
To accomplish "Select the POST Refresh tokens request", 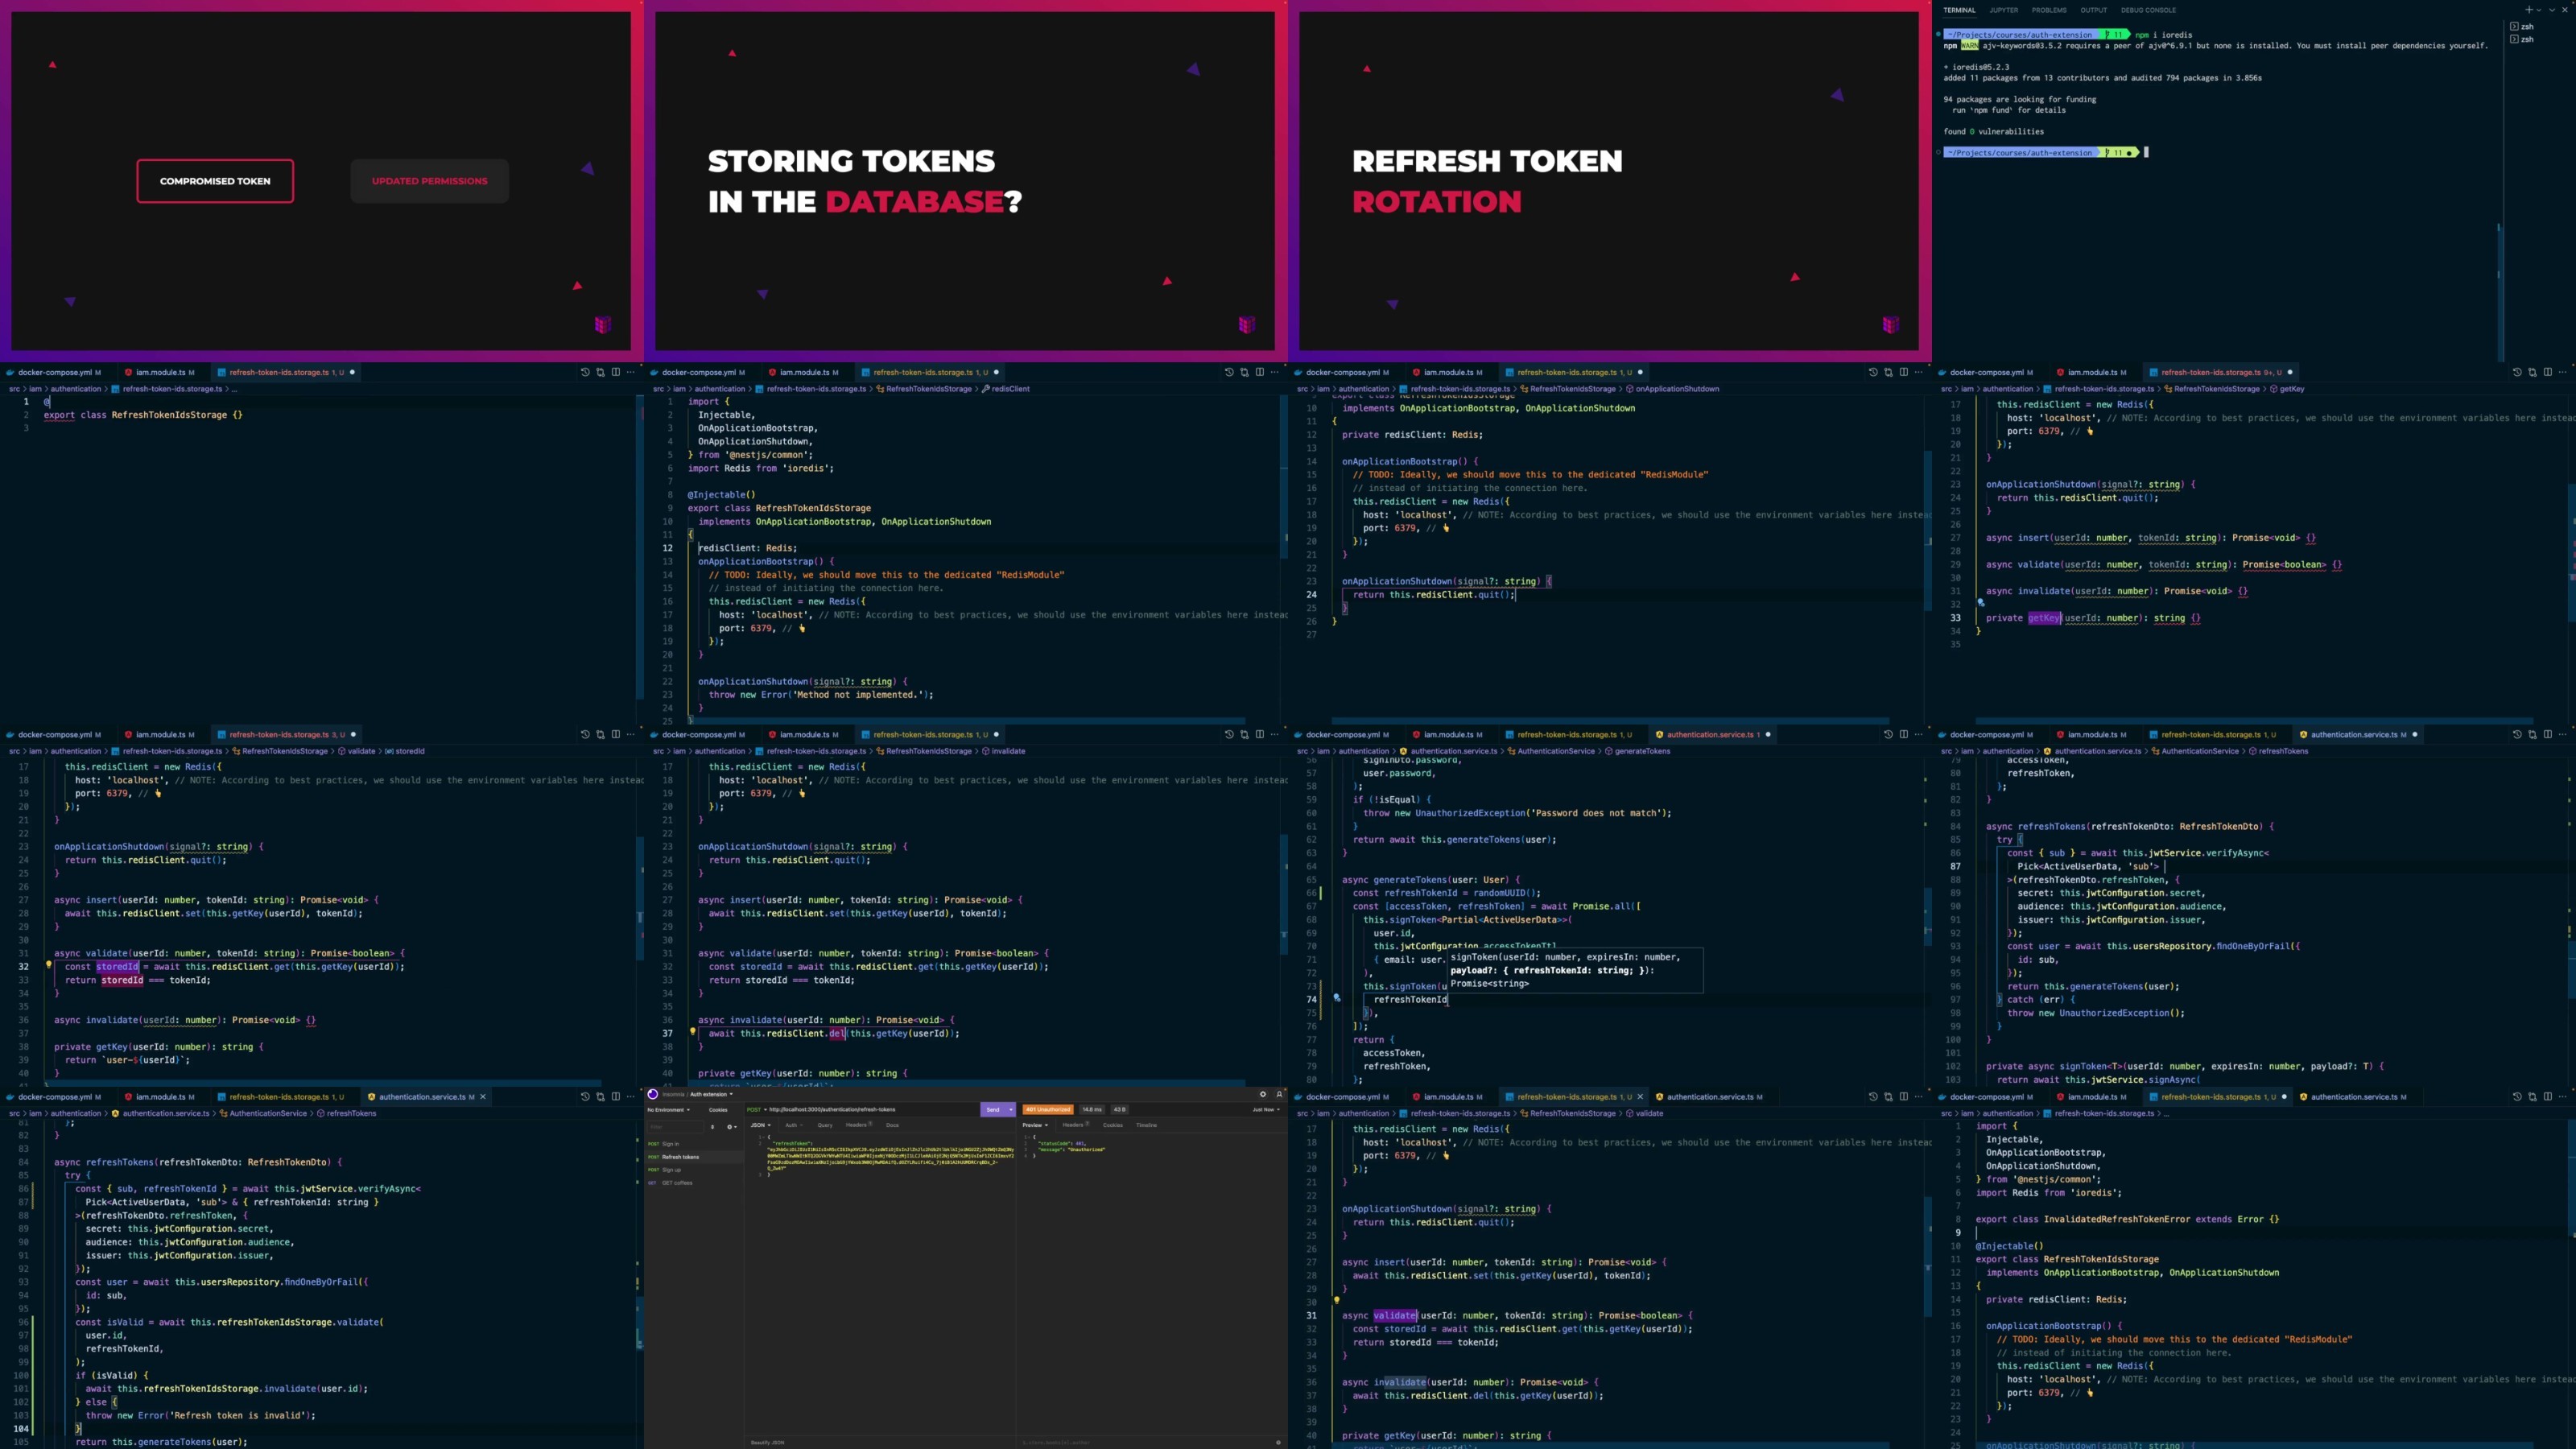I will click(694, 1157).
